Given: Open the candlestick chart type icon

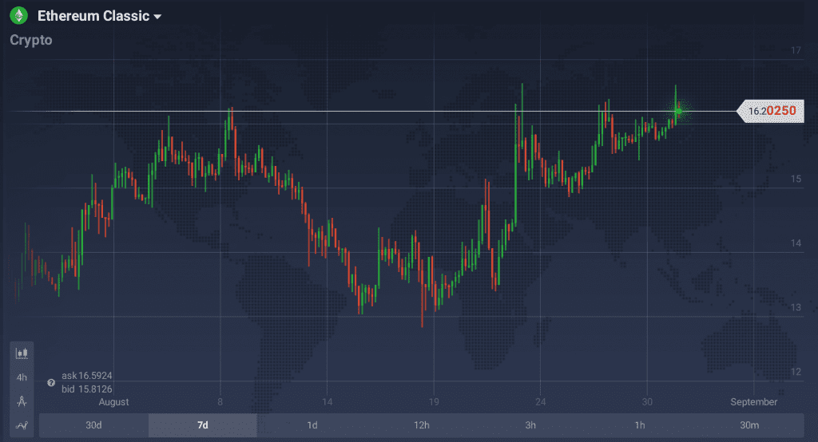Looking at the screenshot, I should (x=22, y=353).
